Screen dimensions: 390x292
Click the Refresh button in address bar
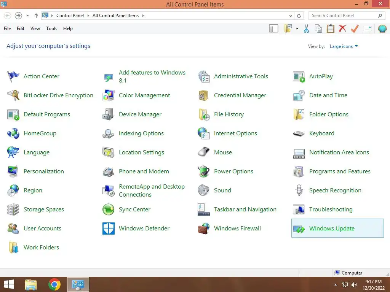[299, 16]
